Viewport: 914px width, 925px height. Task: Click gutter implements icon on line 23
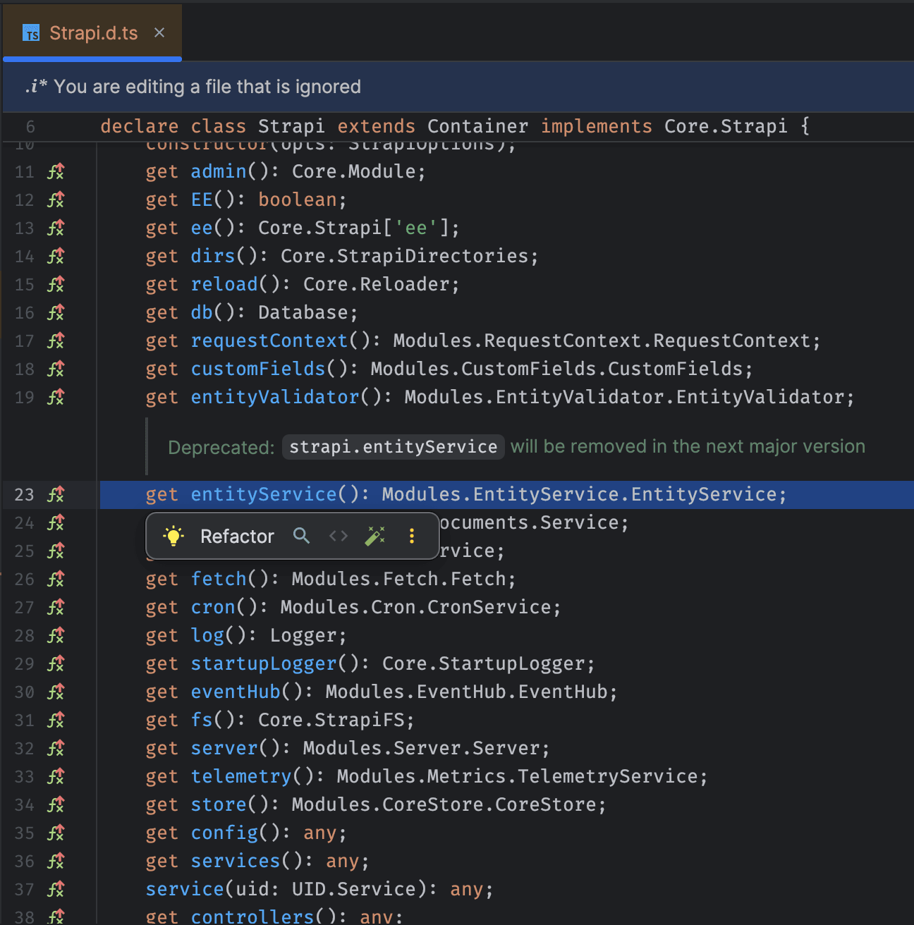56,494
